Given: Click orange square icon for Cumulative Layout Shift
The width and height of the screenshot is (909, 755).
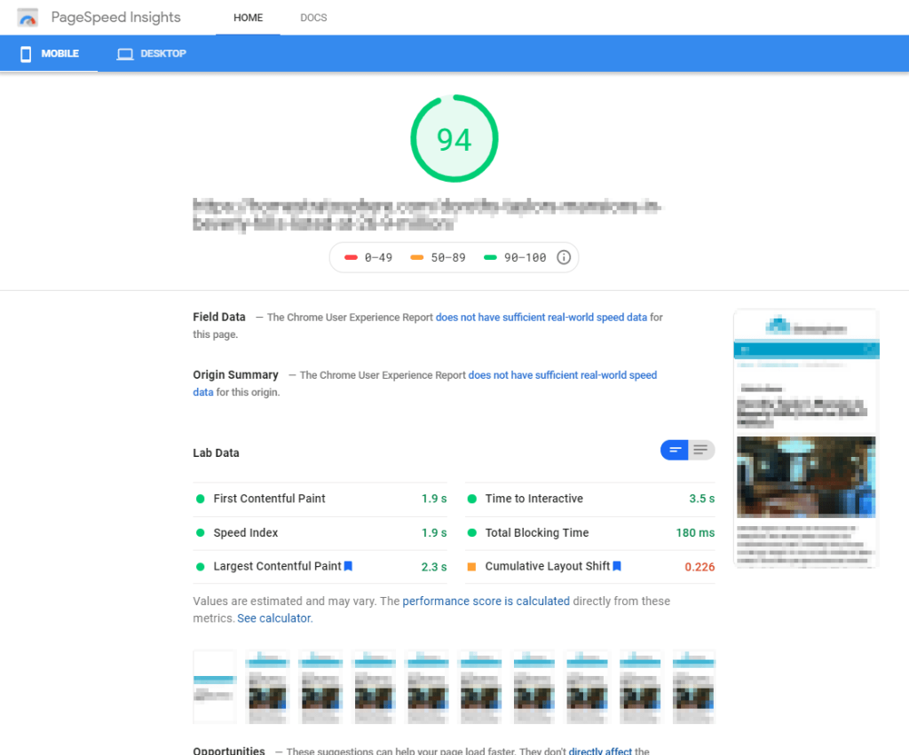Looking at the screenshot, I should pos(471,567).
